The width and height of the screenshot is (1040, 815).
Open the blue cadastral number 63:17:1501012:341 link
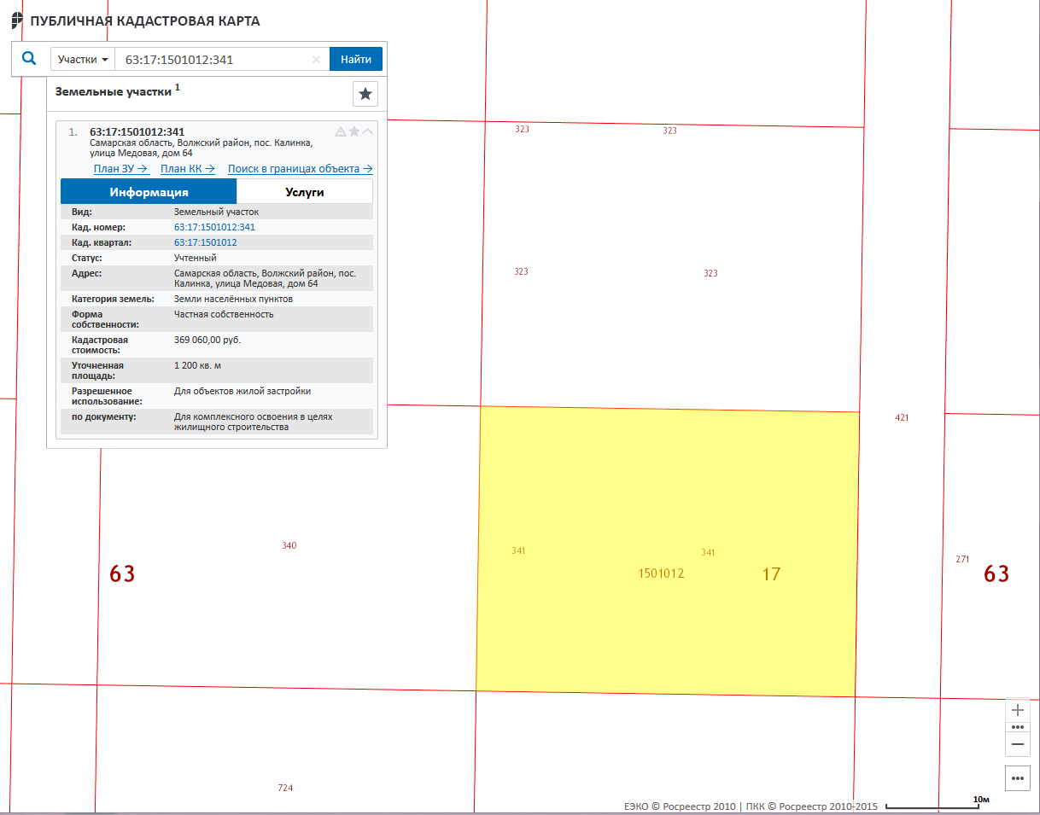[214, 227]
